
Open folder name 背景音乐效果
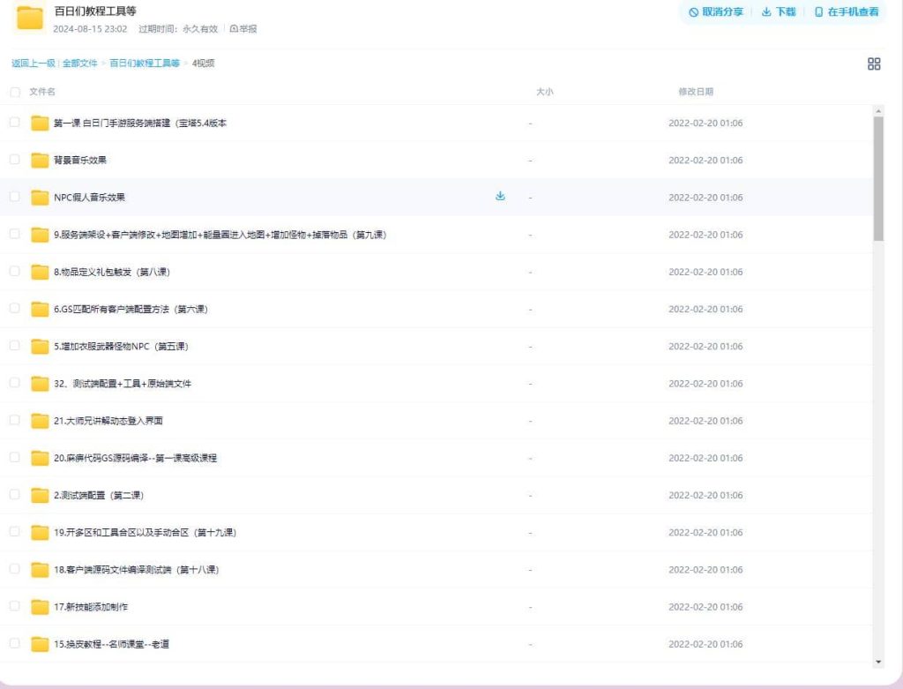click(80, 161)
